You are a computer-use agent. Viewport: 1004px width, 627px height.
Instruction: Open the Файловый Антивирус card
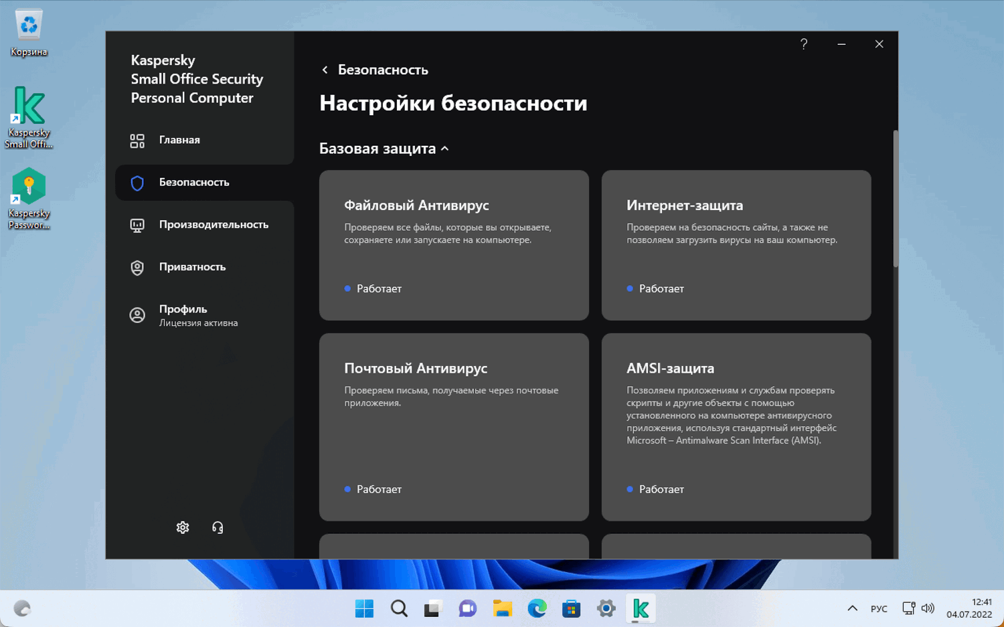pyautogui.click(x=454, y=245)
